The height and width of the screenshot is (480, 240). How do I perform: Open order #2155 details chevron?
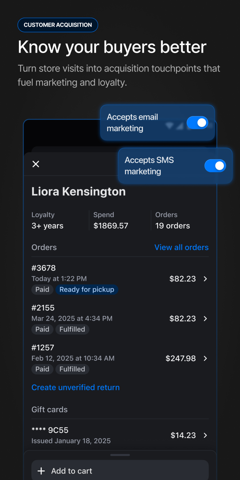pos(205,319)
